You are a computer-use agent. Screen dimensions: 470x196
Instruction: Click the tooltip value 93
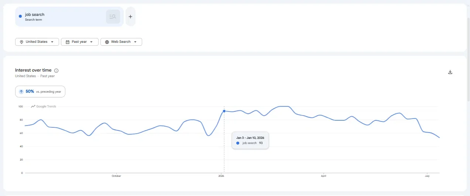[261, 143]
